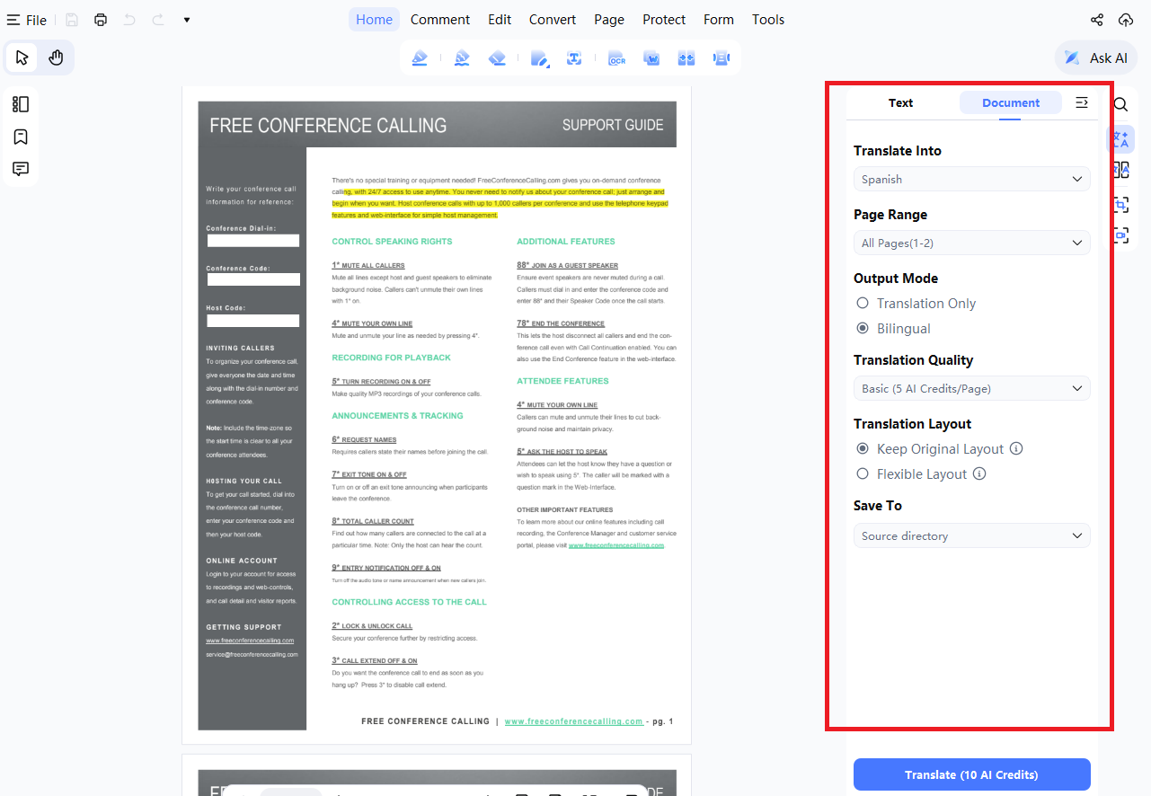Expand the quick access toolbar dropdown arrow
The image size is (1151, 796).
pos(187,20)
